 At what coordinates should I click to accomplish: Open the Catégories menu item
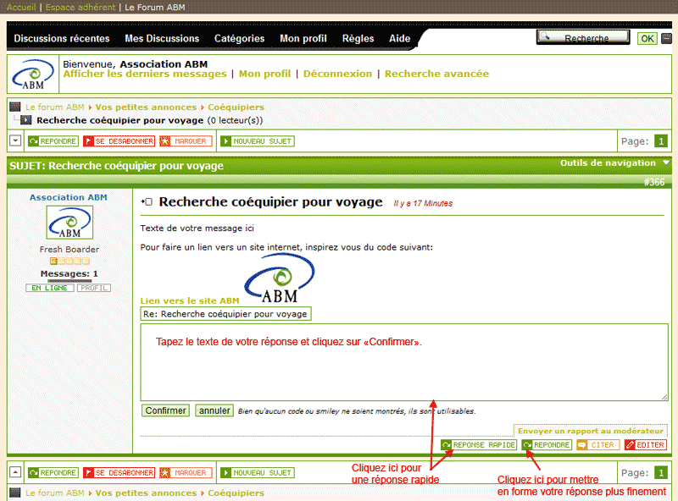[x=239, y=38]
